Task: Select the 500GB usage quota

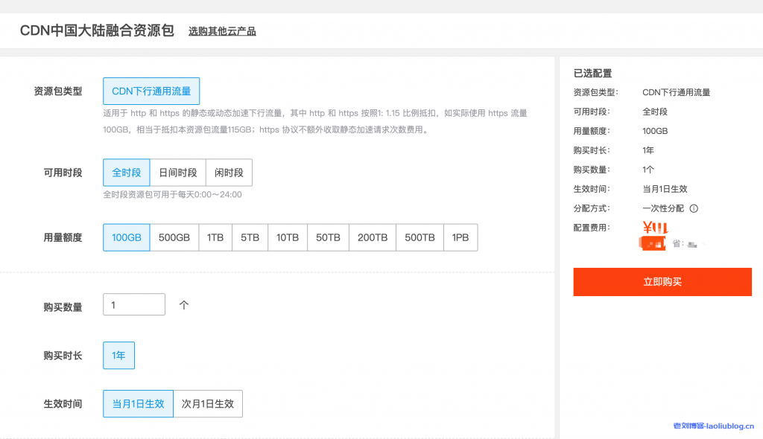Action: [x=174, y=237]
